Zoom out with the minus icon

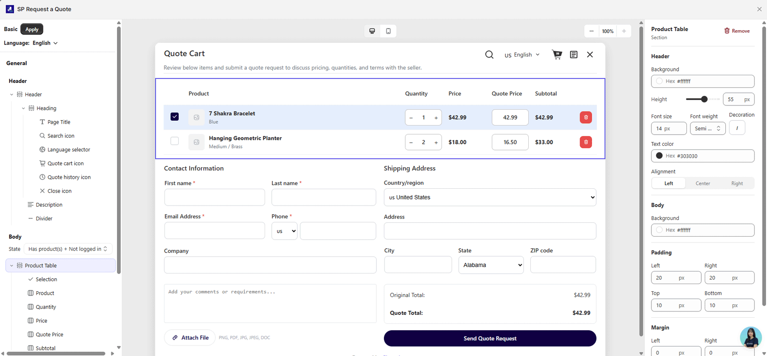pyautogui.click(x=592, y=31)
